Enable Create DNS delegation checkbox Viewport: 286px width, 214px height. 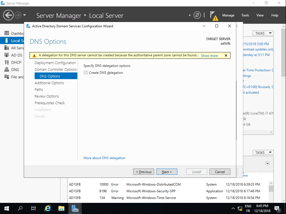[86, 73]
